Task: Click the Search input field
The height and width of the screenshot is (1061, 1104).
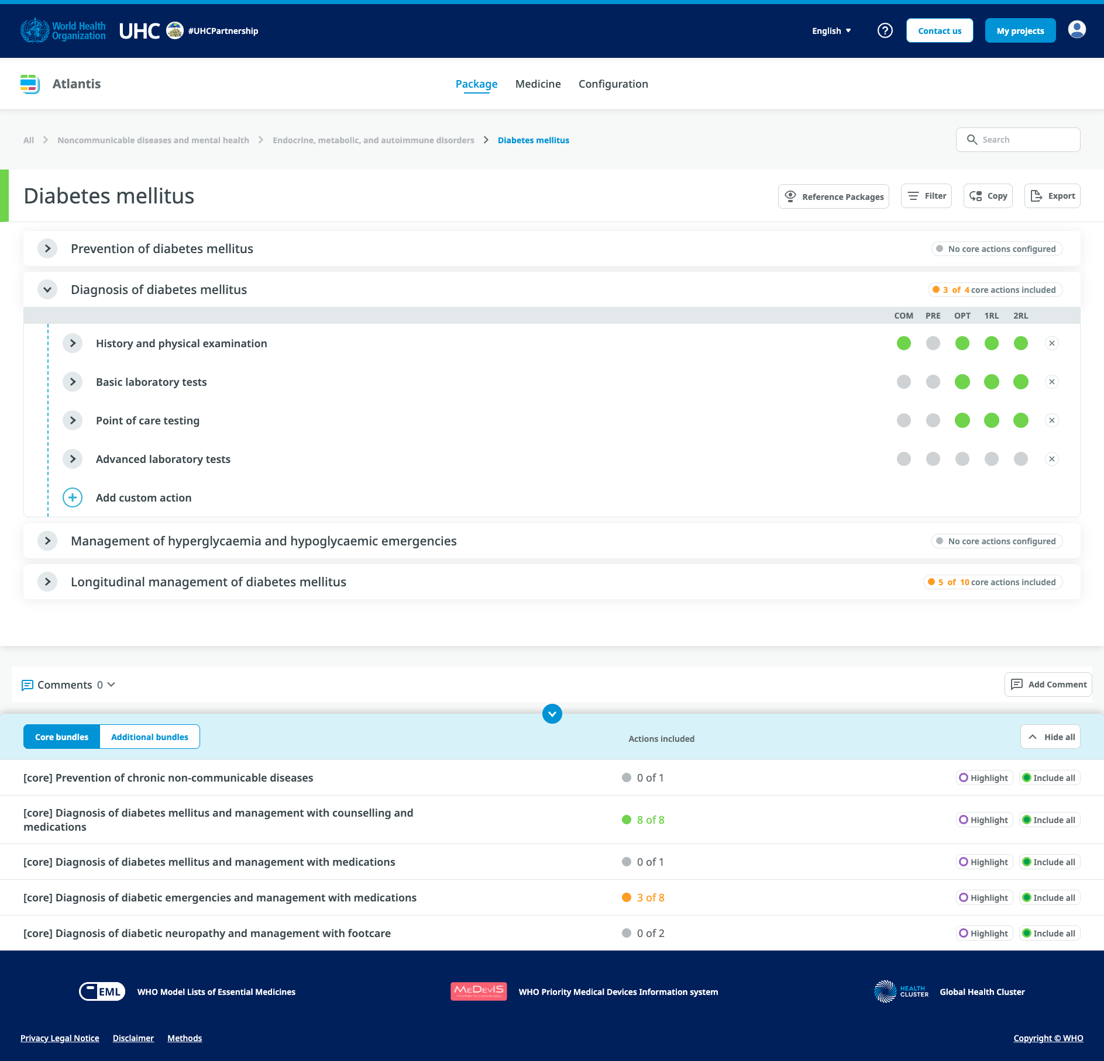Action: point(1018,140)
